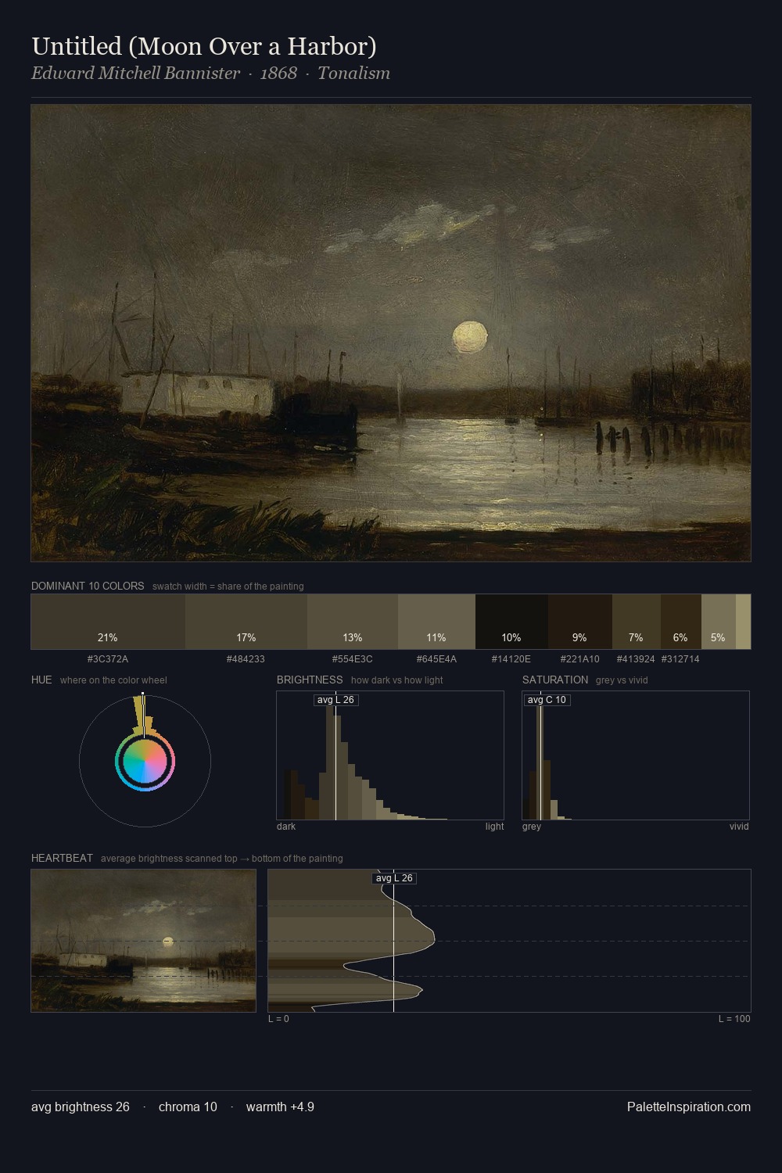Select the 11% swatch #645E4A

point(436,622)
